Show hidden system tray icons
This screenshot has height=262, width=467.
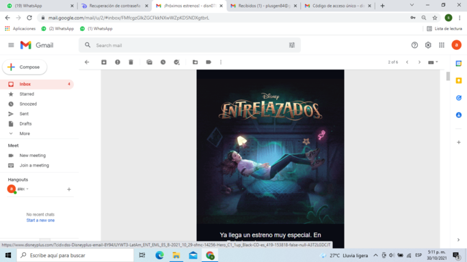pyautogui.click(x=375, y=255)
